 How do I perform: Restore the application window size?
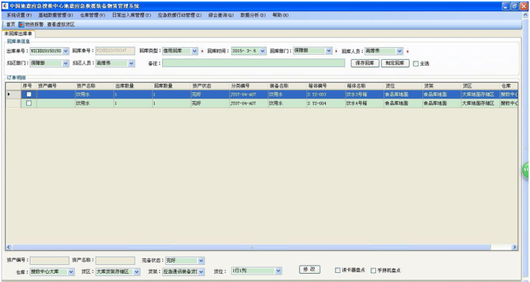tap(515, 6)
